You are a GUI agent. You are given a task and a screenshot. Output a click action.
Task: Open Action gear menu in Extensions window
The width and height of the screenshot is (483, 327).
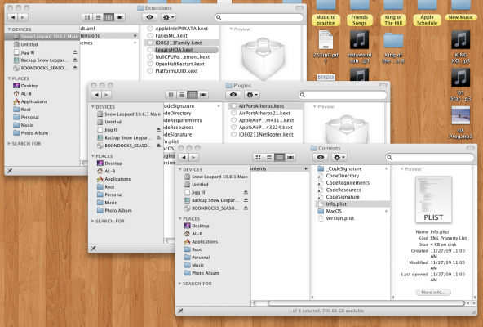pos(168,17)
